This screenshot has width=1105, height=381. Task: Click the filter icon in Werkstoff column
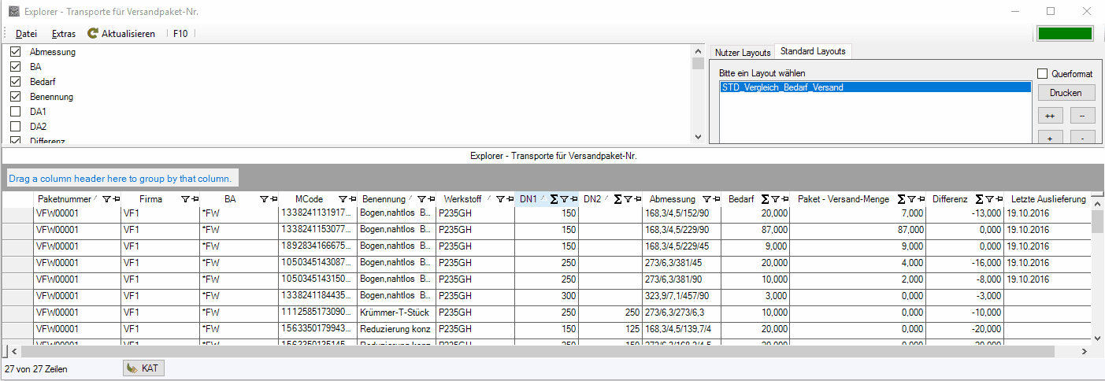coord(500,200)
